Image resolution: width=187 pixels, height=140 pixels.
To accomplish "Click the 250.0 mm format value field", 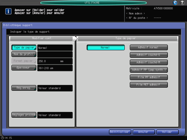I will pos(55,61).
